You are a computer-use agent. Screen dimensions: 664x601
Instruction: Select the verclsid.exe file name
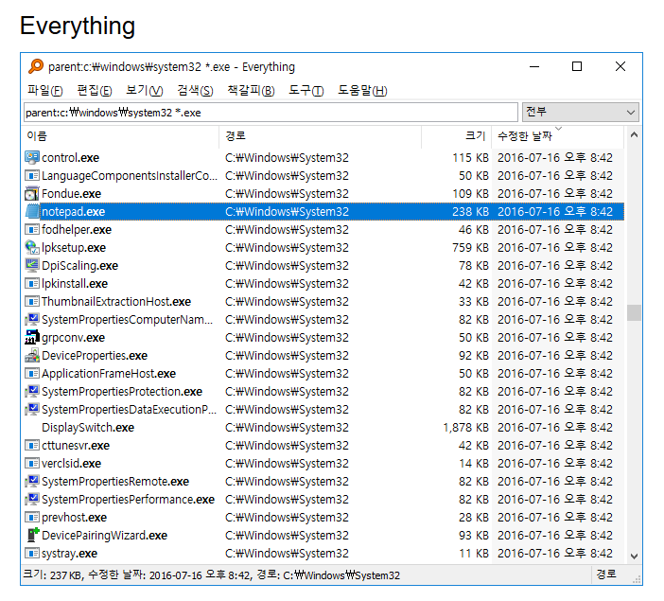(72, 463)
